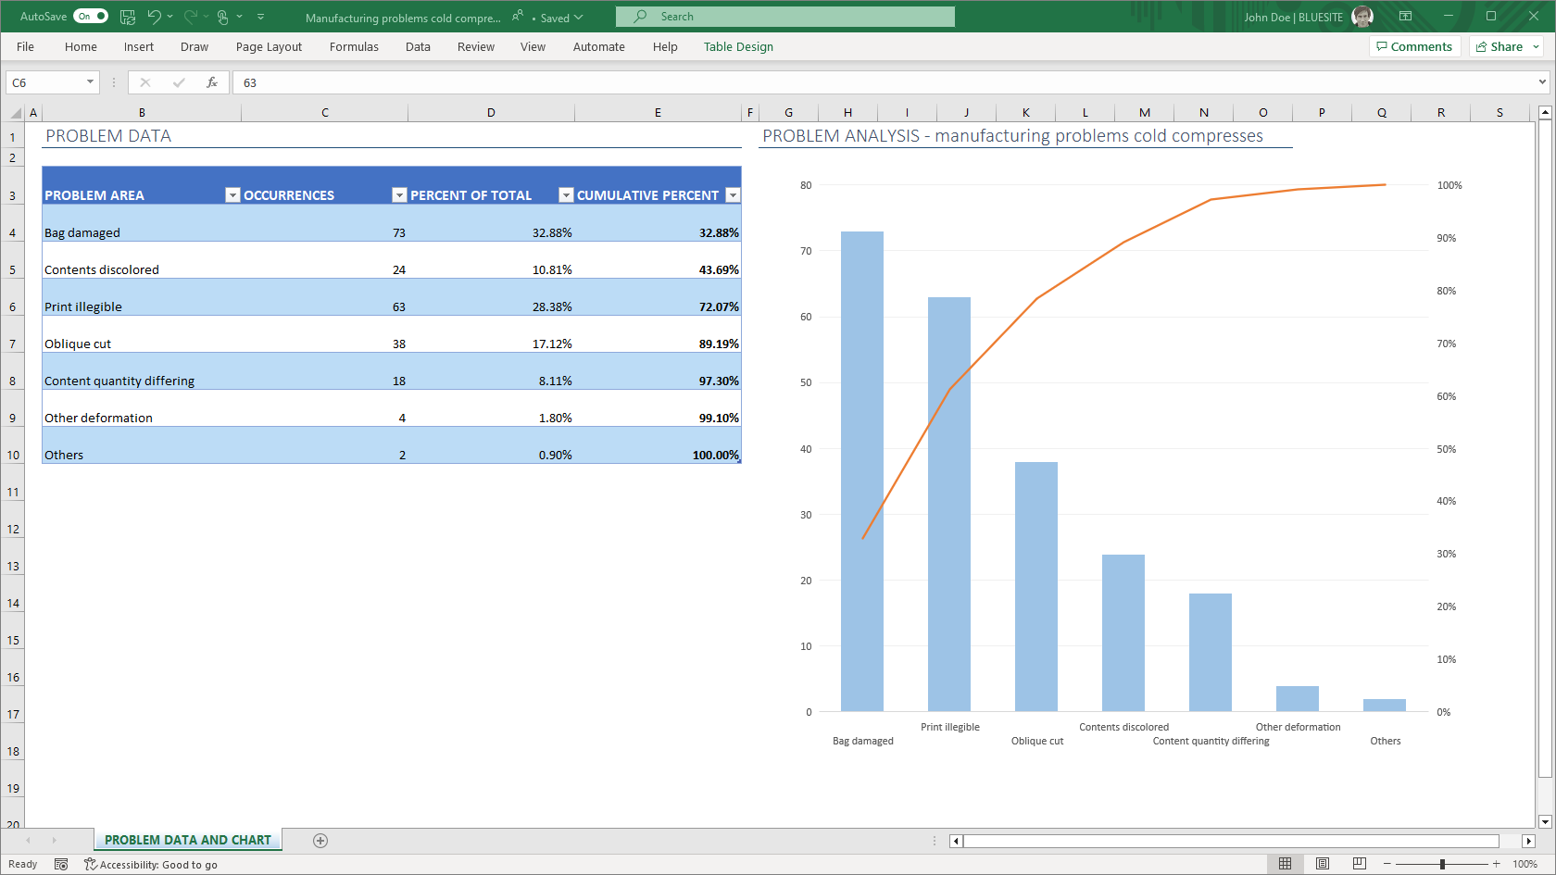Select the cell with value 63
The width and height of the screenshot is (1556, 875).
[324, 297]
